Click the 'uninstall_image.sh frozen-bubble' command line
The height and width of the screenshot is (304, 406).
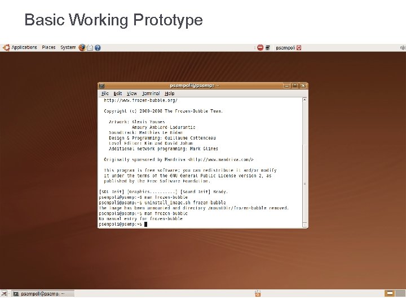[162, 203]
